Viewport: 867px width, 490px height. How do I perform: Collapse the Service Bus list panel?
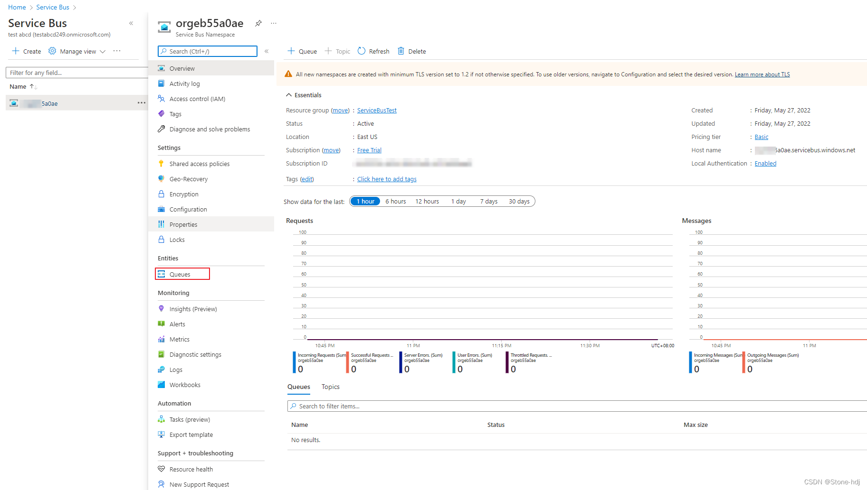pos(131,23)
